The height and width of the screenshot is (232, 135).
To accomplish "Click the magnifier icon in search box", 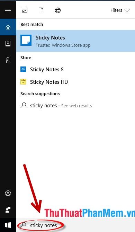I will click(23, 225).
